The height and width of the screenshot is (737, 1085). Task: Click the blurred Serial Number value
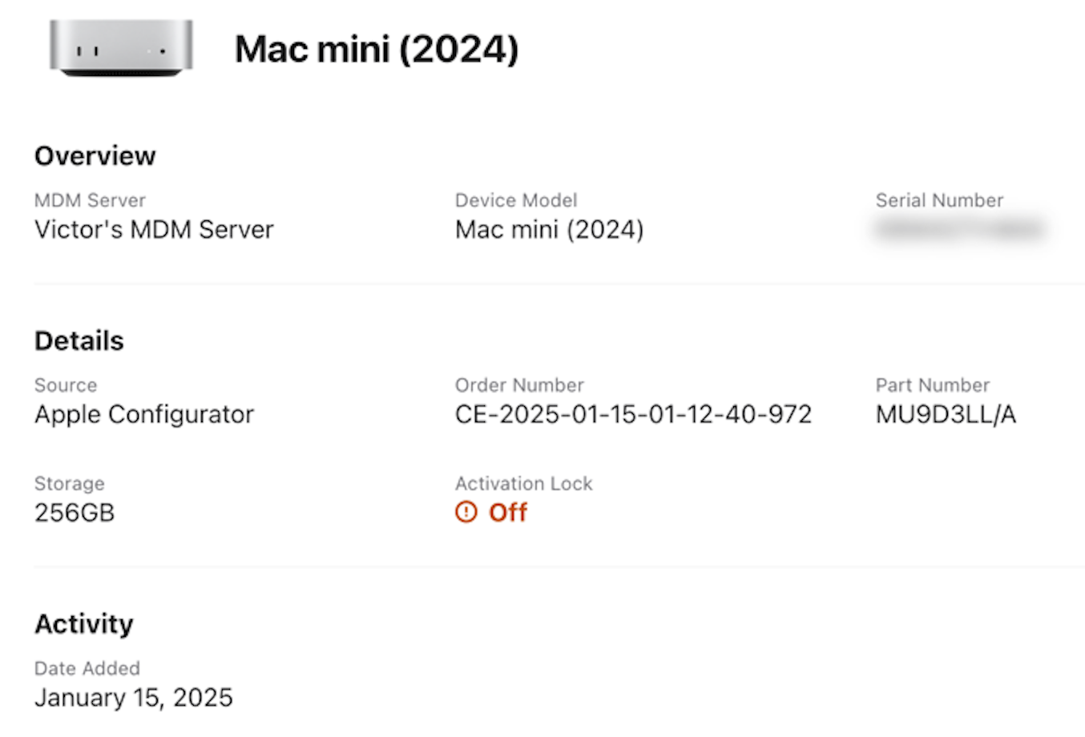[x=960, y=230]
